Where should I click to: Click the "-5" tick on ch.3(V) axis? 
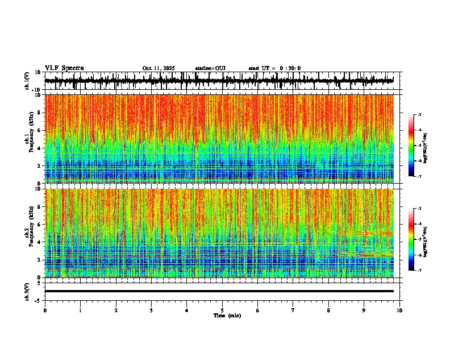[x=38, y=301]
